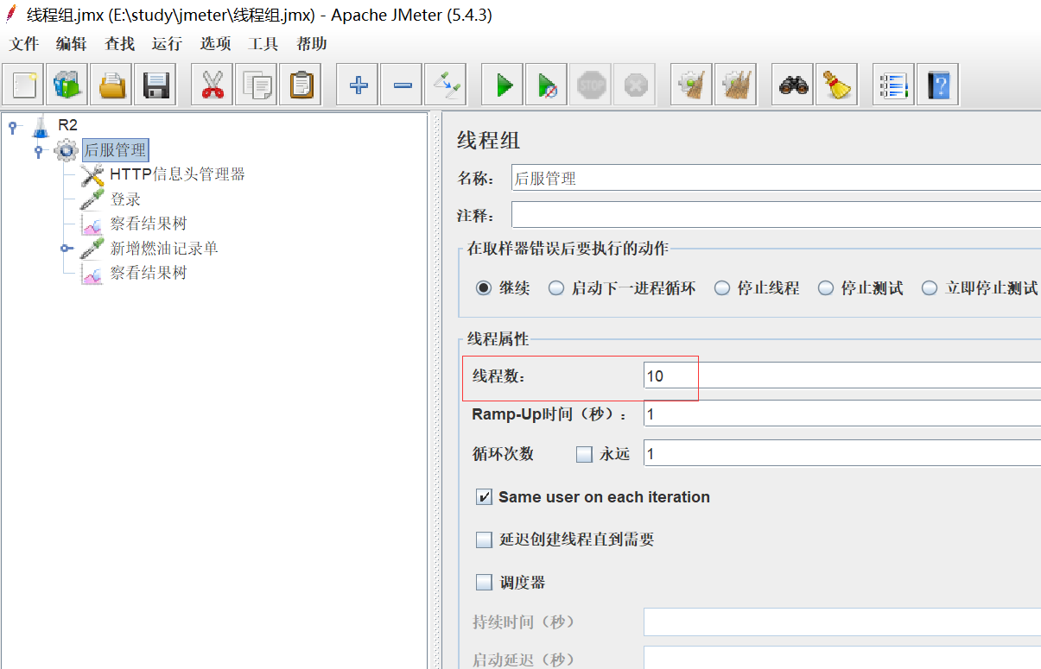Viewport: 1041px width, 669px height.
Task: Select 察看结果树 below 新增燃油记录单
Action: pos(149,274)
